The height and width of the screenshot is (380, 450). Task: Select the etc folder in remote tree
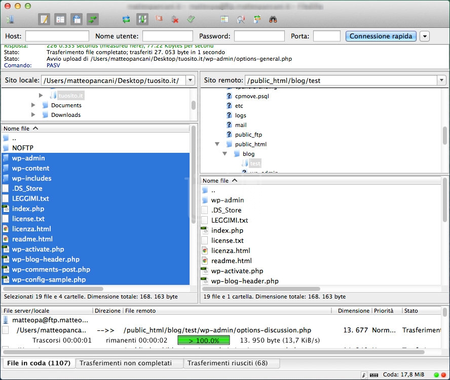pos(239,106)
